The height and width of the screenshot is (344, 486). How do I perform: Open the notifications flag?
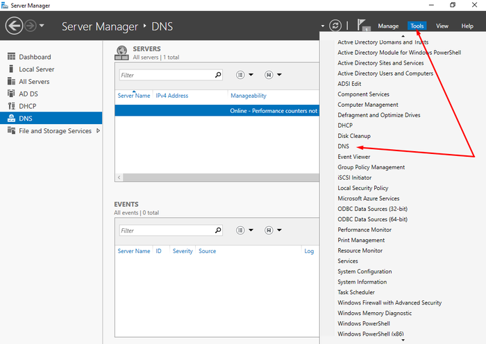362,26
